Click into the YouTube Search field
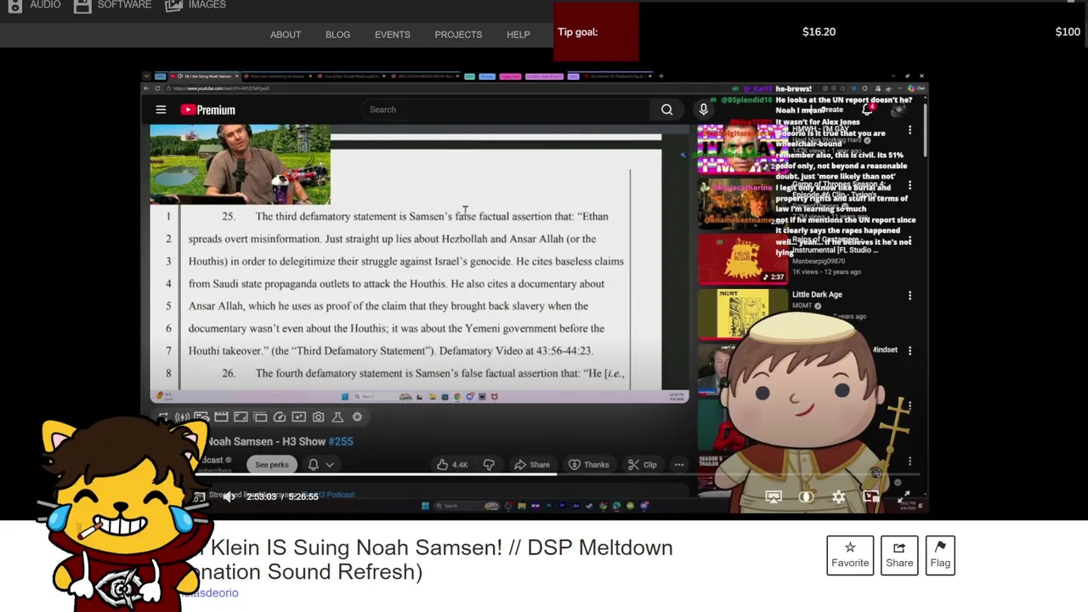This screenshot has height=612, width=1088. point(506,110)
